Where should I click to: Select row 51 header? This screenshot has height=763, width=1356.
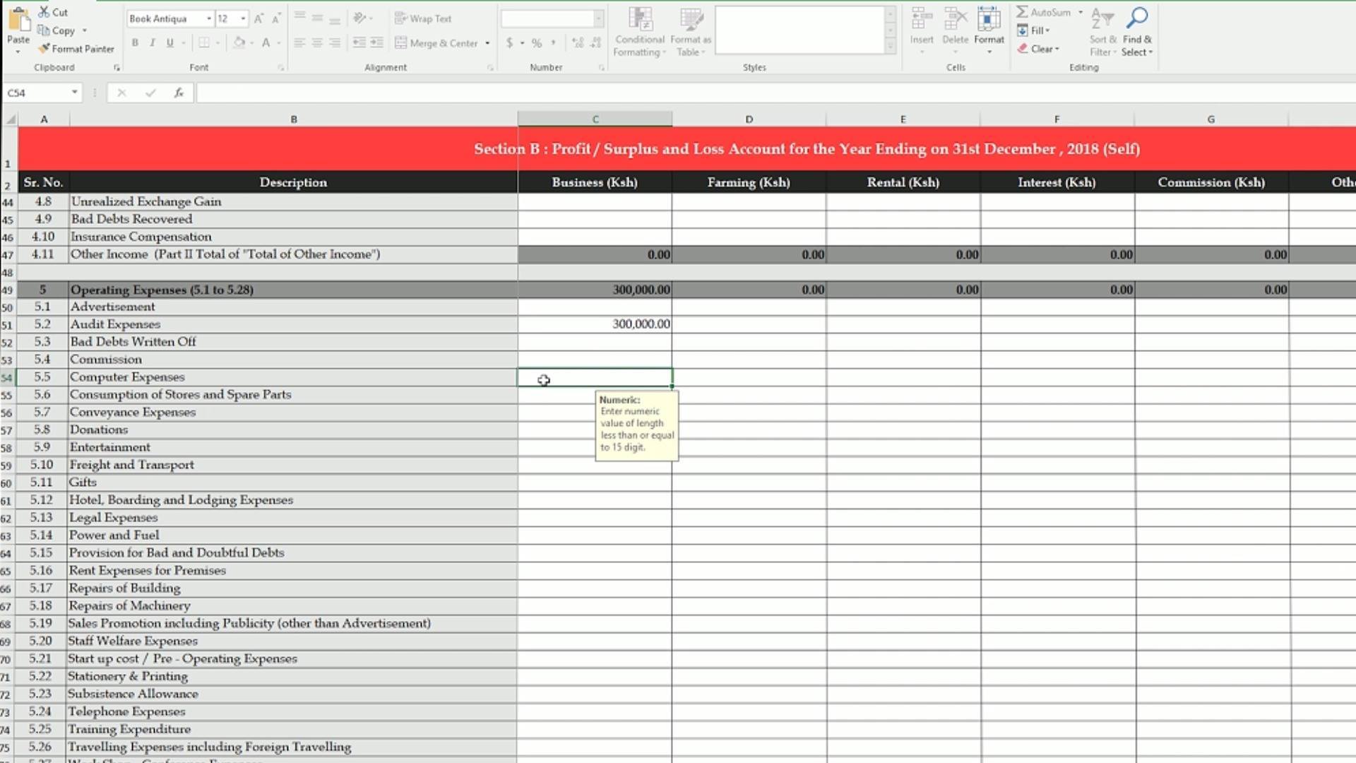pyautogui.click(x=8, y=325)
